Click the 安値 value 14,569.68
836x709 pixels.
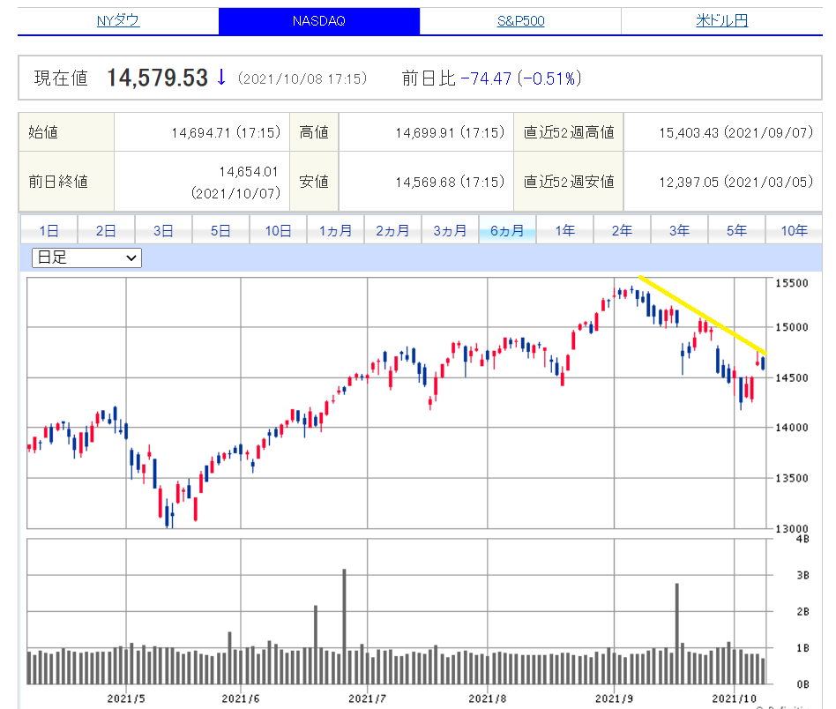[x=425, y=183]
